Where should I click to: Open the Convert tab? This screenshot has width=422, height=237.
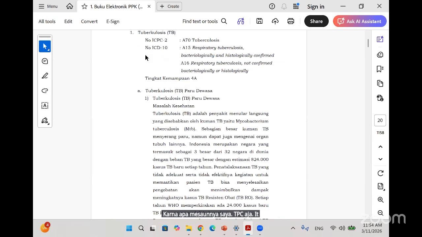[89, 21]
